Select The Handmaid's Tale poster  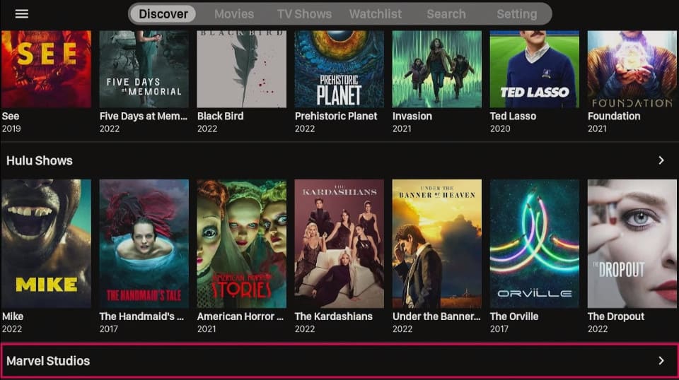[144, 244]
